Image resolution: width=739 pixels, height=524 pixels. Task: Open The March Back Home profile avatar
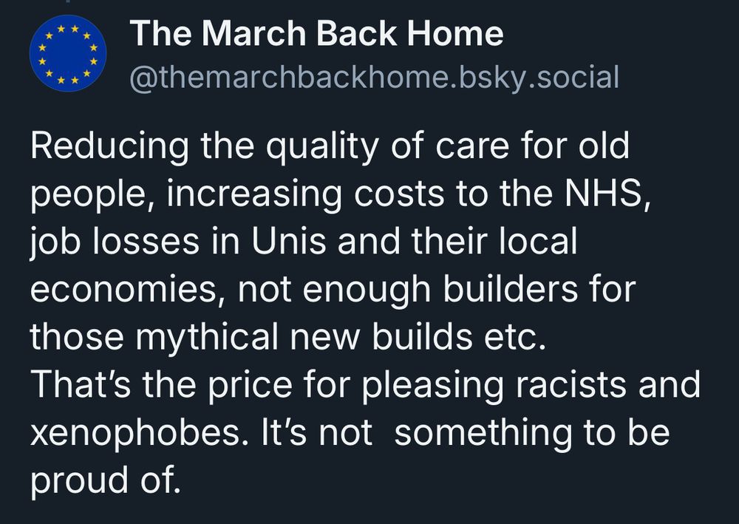coord(68,54)
